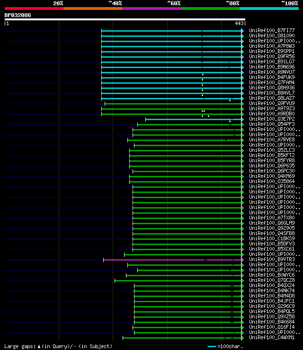This screenshot has height=350, width=303.
Task: Click the cyan ~100% identity legend segment
Action: (x=269, y=9)
